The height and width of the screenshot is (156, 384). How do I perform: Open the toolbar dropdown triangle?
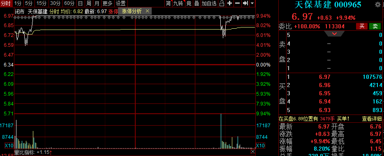point(252,3)
